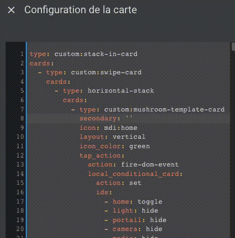
Task: Click 'set' action value on line 15
Action: click(x=135, y=183)
